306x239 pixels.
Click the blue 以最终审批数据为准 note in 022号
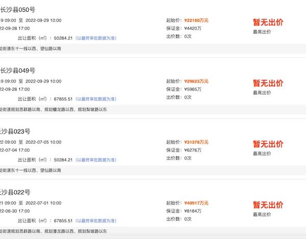(96, 221)
